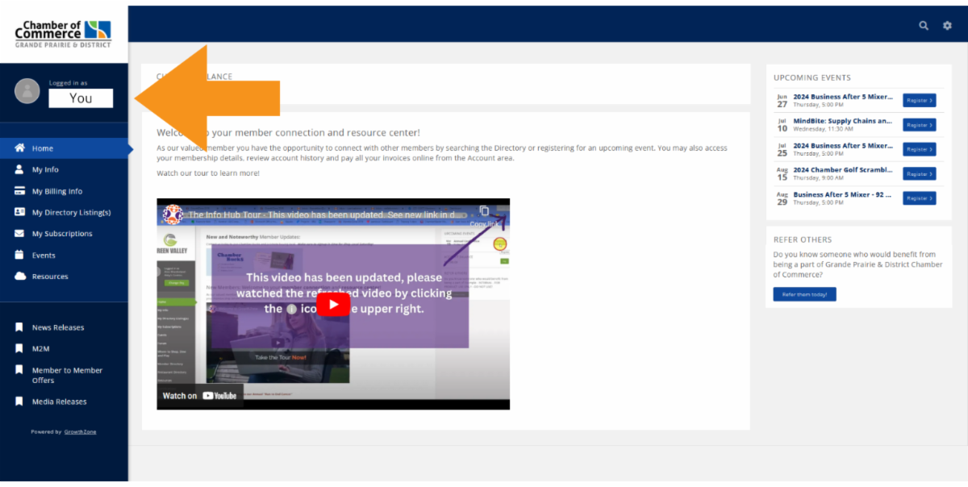This screenshot has height=487, width=968.
Task: Register for Jun 27 Business After 5 Mixer
Action: tap(919, 101)
